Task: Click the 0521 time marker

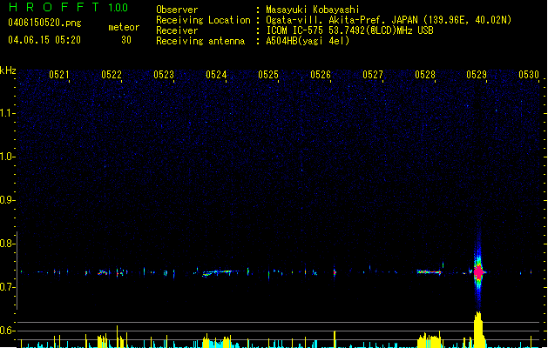Action: click(x=59, y=75)
